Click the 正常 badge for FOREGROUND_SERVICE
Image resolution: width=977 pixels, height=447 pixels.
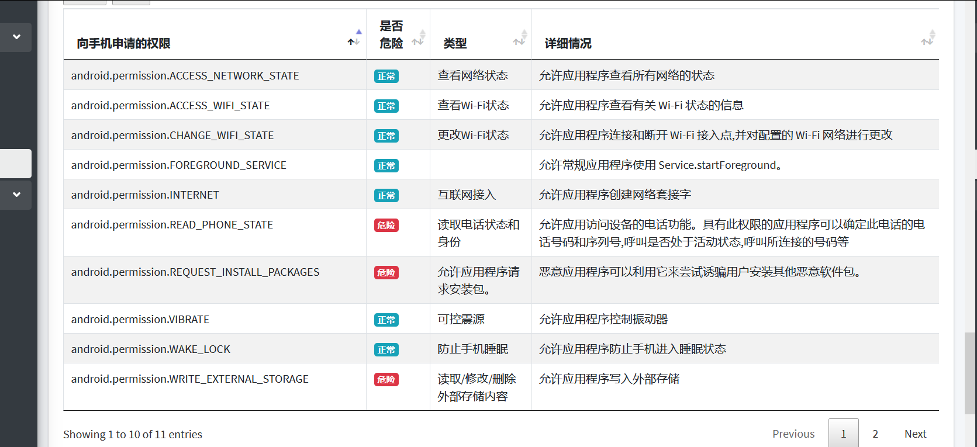pyautogui.click(x=386, y=165)
